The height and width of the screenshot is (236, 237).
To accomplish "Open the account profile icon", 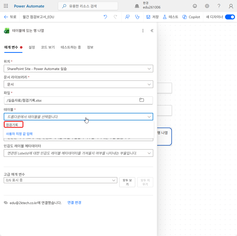I will 231,6.
